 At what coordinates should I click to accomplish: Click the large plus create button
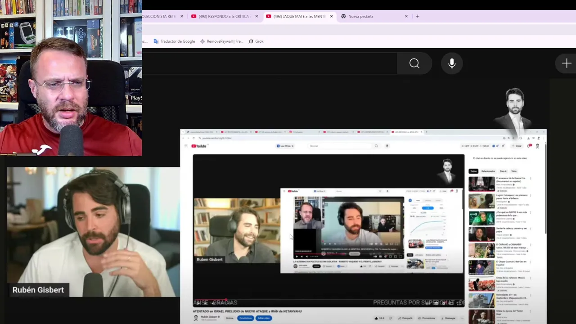pyautogui.click(x=567, y=63)
